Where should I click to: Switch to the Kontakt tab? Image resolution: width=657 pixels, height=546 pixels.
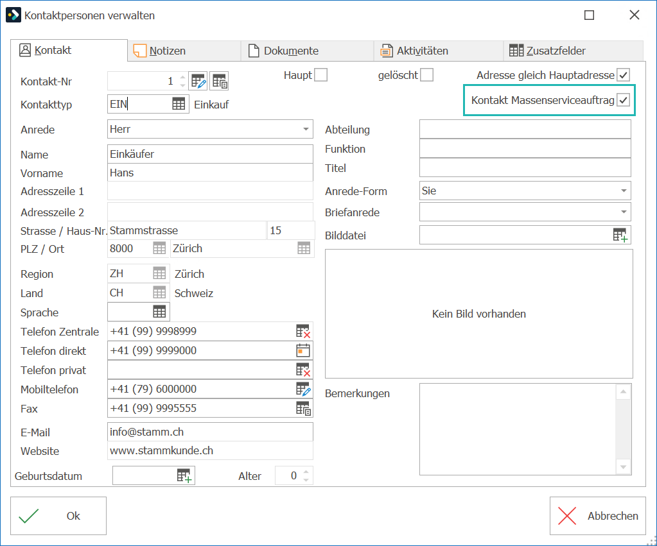(x=69, y=50)
